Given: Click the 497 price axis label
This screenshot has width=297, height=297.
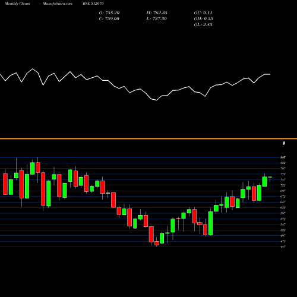Looking at the screenshot, I should click(283, 236).
